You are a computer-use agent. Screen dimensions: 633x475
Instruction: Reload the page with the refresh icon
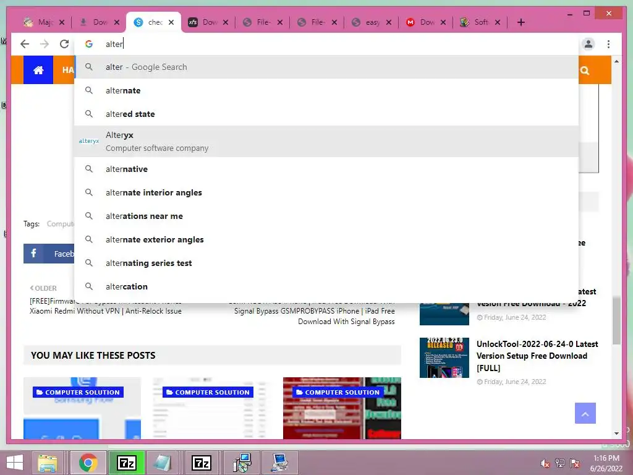(64, 44)
